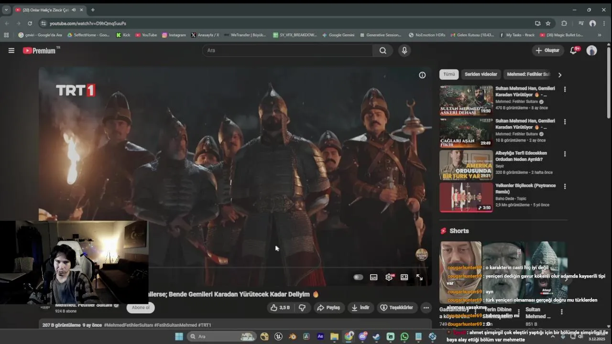Switch player to theater mode

tap(404, 277)
